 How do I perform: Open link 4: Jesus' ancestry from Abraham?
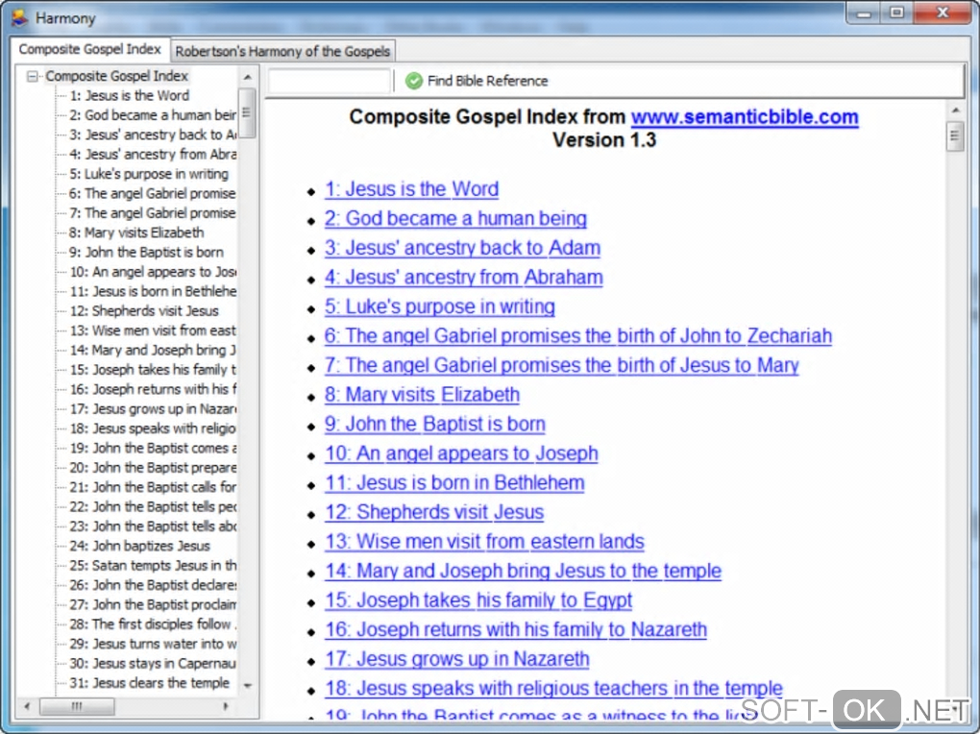click(464, 277)
